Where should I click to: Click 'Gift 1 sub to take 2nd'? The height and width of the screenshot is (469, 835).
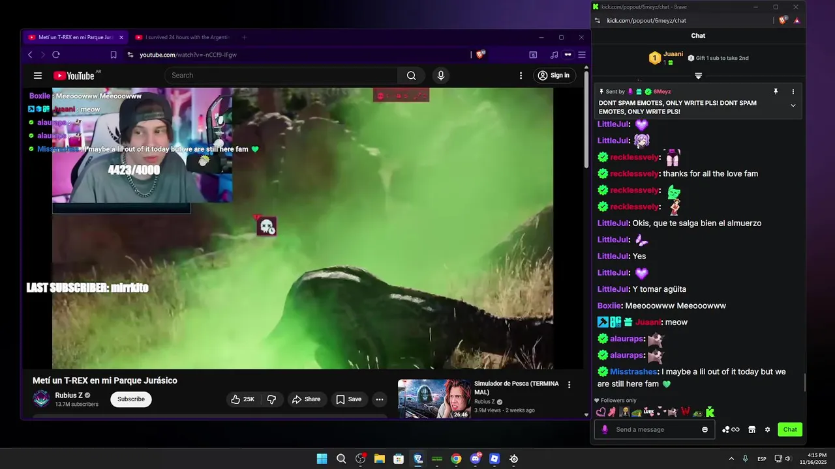click(718, 58)
